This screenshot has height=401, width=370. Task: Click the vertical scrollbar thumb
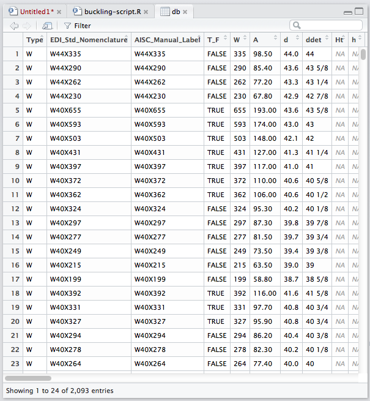click(x=363, y=54)
